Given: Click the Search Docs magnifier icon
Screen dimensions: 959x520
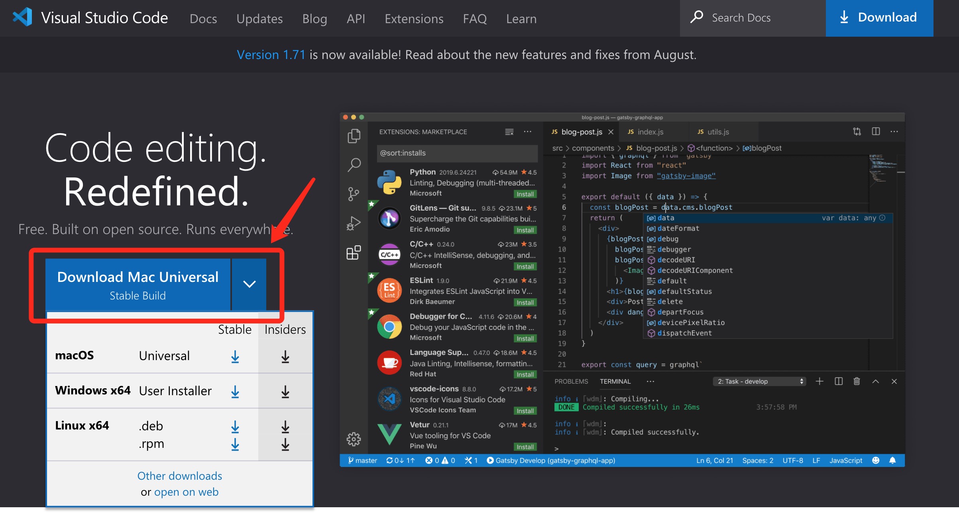Looking at the screenshot, I should 696,17.
